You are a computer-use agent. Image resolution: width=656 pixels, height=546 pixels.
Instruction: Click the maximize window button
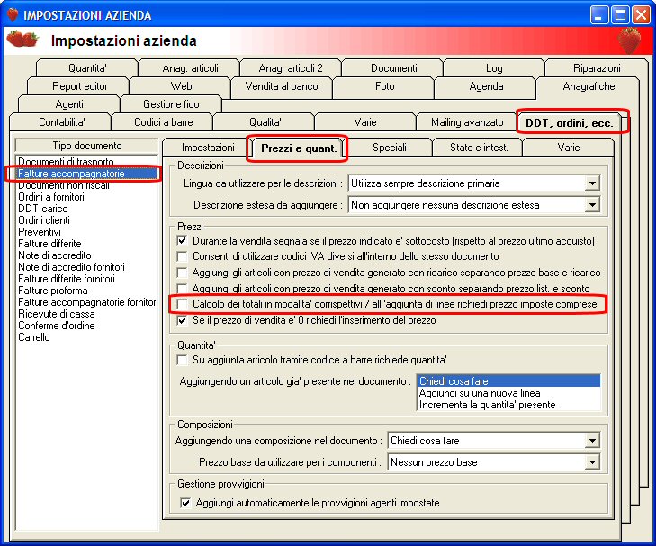pos(620,15)
